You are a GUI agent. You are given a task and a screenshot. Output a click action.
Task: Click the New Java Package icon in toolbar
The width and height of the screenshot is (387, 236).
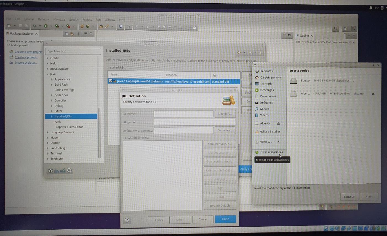[82, 26]
